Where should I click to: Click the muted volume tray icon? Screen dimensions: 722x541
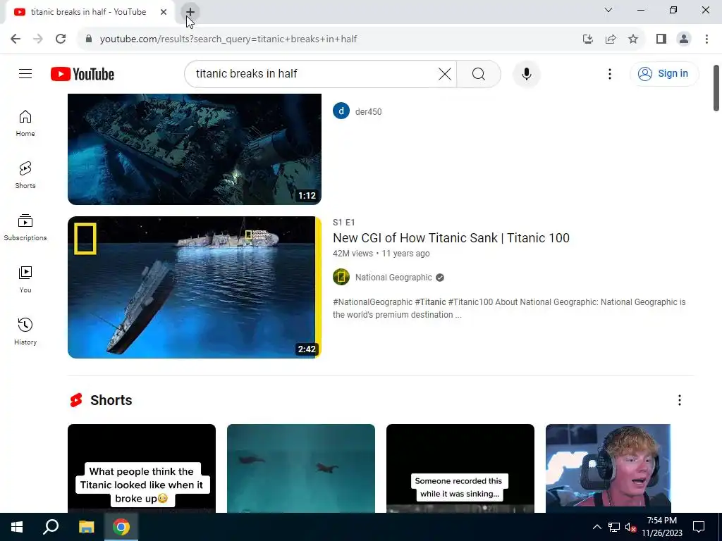coord(630,527)
